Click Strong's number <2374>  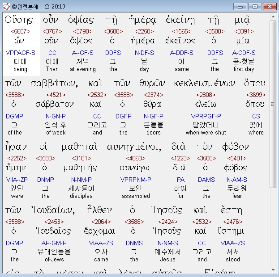coord(153,95)
